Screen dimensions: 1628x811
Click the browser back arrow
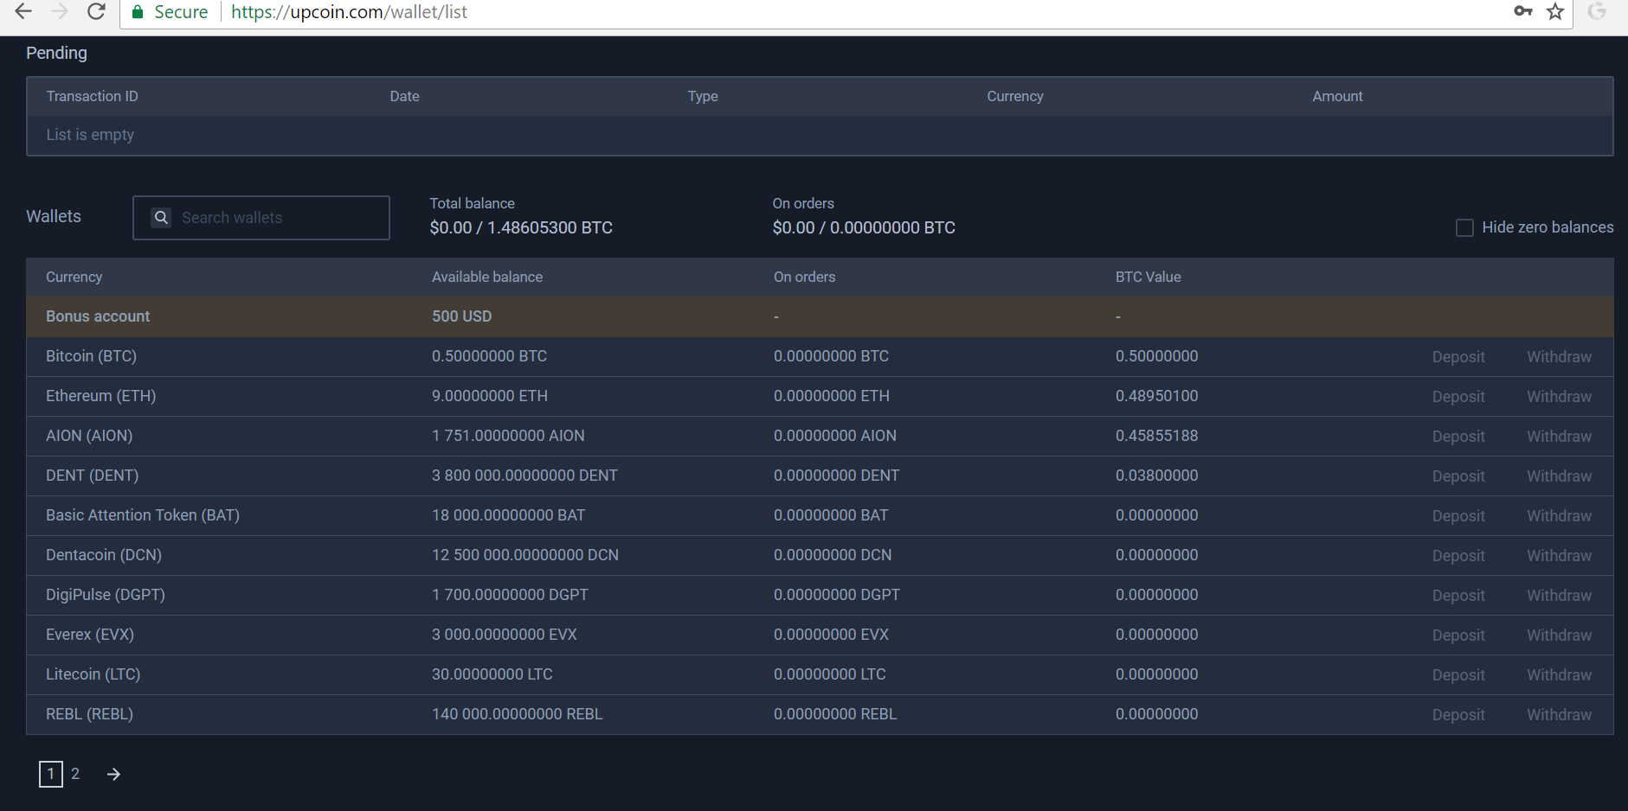click(23, 11)
